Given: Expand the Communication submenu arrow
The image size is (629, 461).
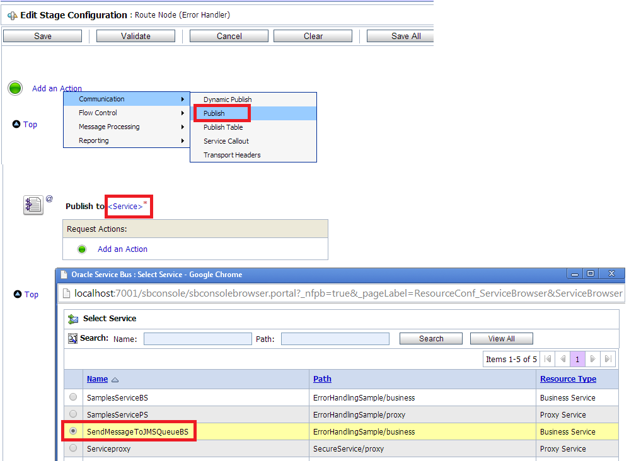Looking at the screenshot, I should [x=183, y=99].
